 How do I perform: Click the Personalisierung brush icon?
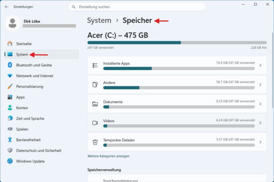(x=10, y=86)
